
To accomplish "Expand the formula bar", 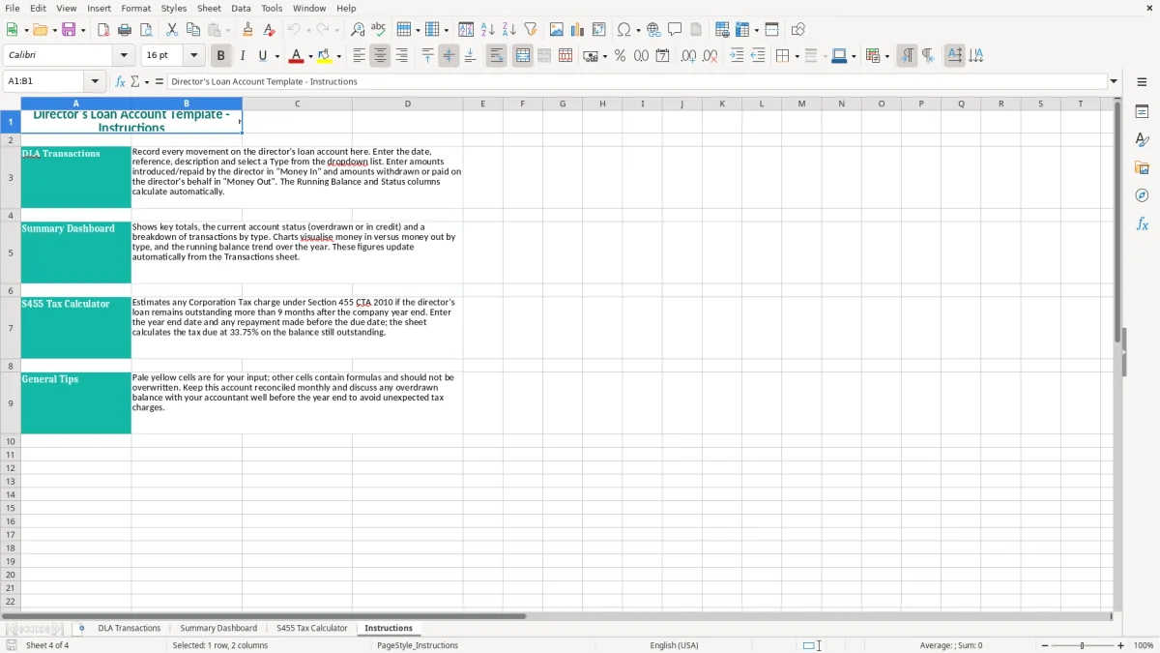I will pos(1114,81).
